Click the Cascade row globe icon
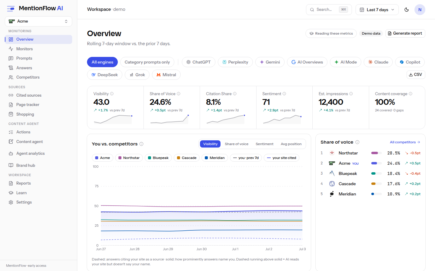 (x=332, y=184)
